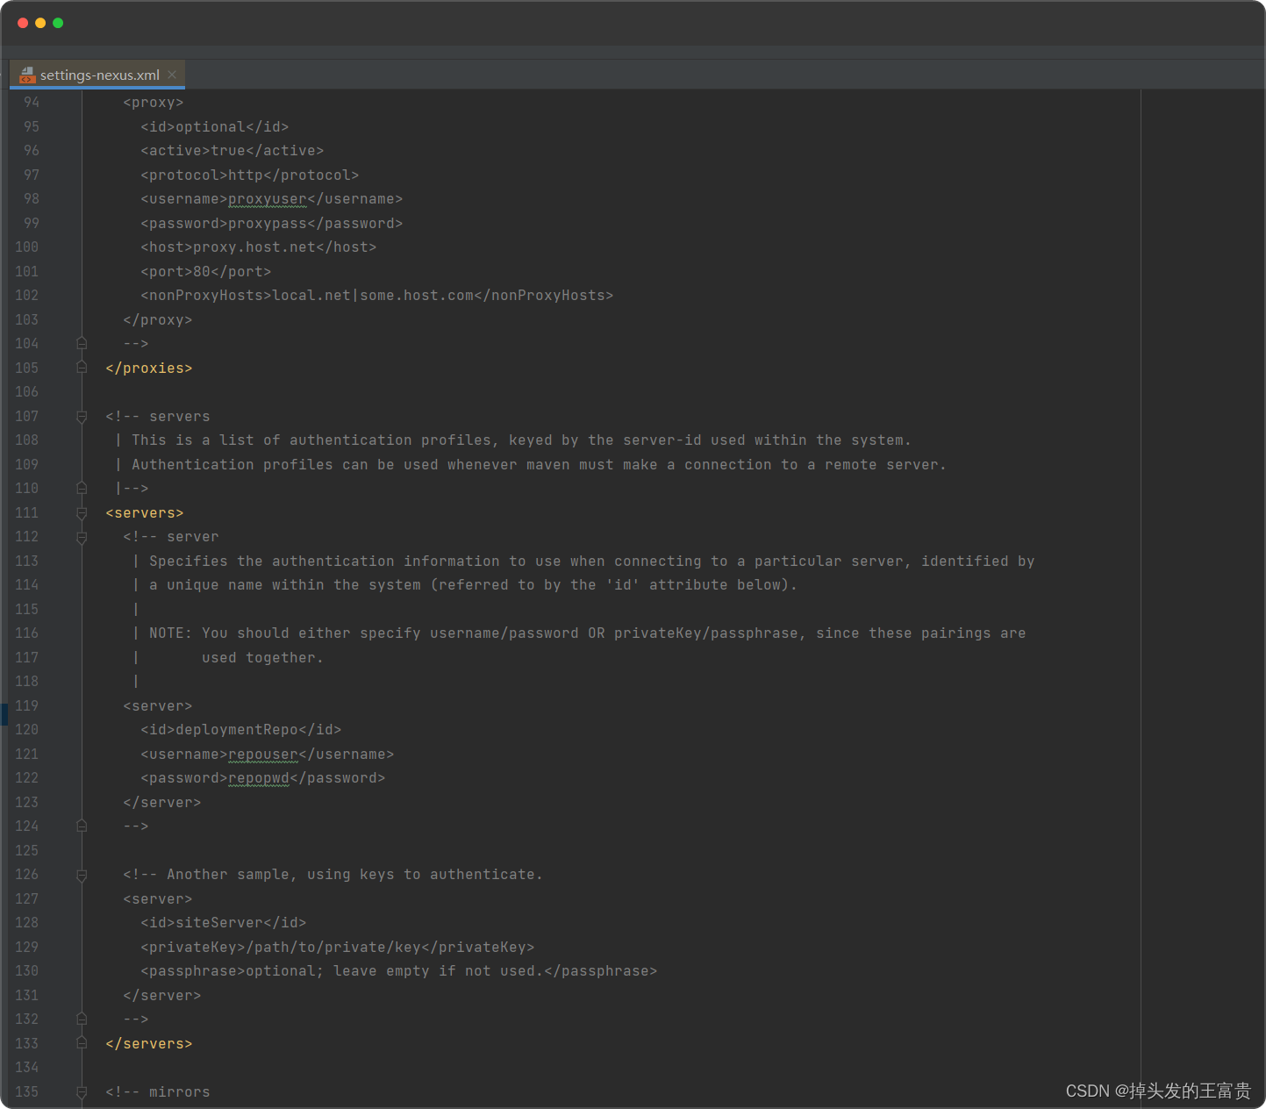Click 'local.net|some.host.com' nonProxyHosts value

tap(373, 296)
